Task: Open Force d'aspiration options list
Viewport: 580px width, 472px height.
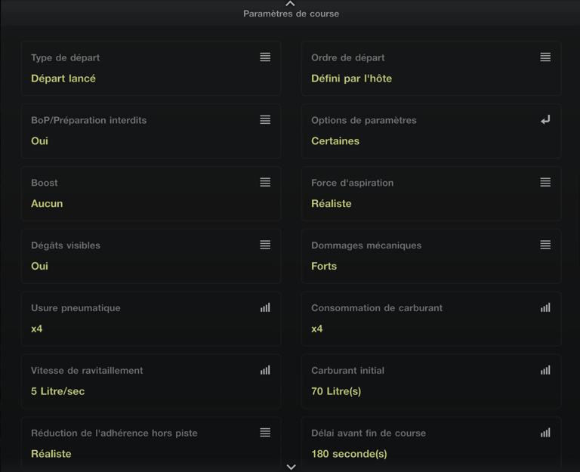Action: tap(545, 182)
